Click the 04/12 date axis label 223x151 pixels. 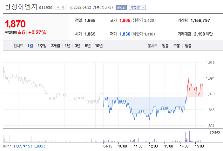pos(108,146)
